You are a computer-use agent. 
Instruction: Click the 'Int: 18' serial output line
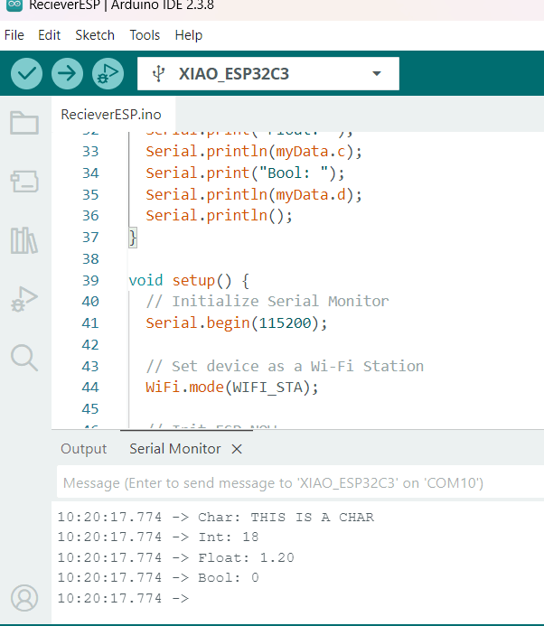point(229,537)
